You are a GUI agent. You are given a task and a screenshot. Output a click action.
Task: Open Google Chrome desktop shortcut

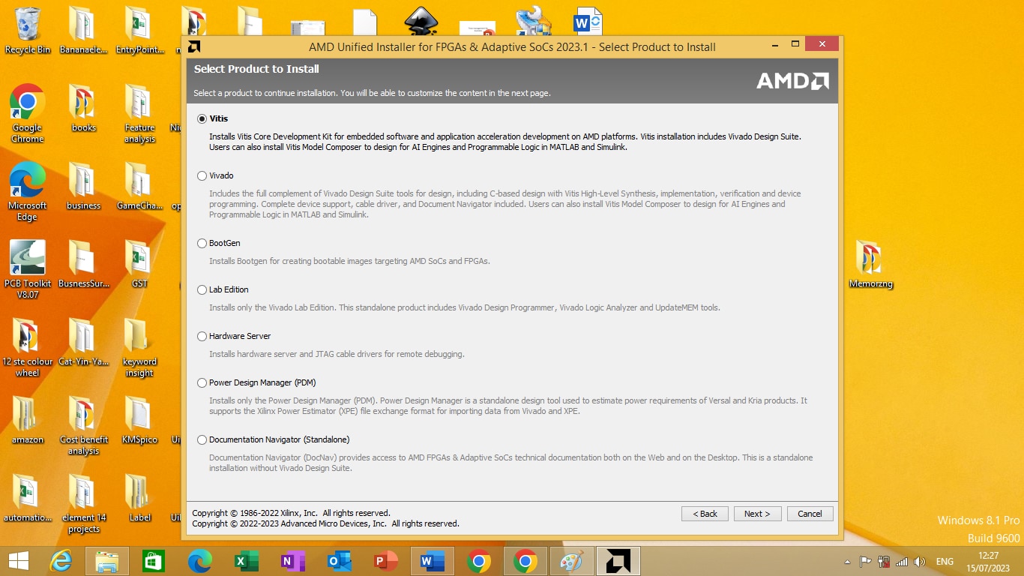[28, 114]
